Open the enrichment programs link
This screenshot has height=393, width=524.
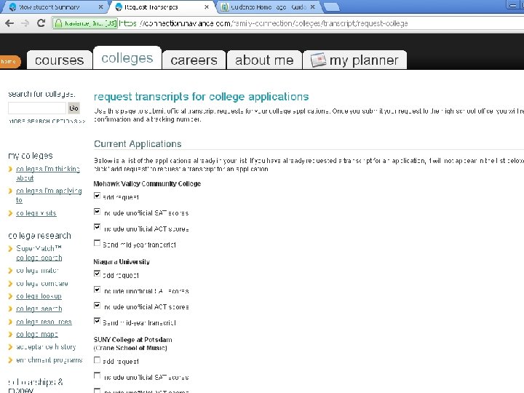pyautogui.click(x=49, y=360)
